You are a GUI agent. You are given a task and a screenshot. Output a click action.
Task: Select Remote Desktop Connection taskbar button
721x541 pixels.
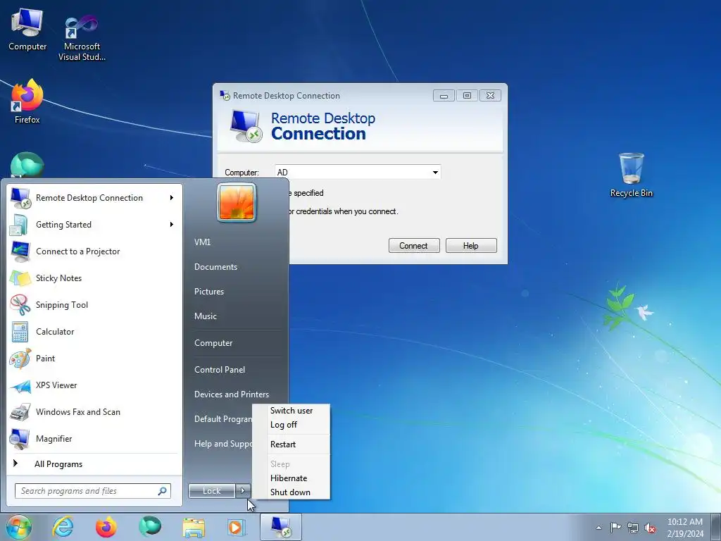click(281, 527)
